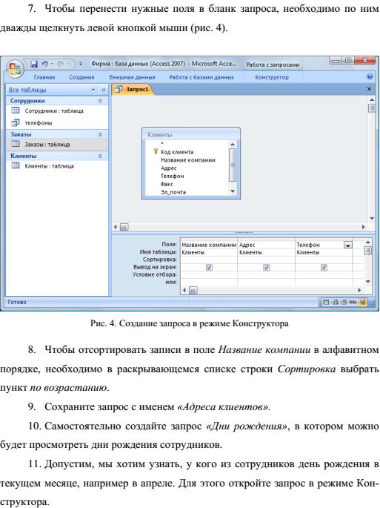Image resolution: width=380 pixels, height=508 pixels.
Task: Click the design grid vertical scroll down arrow
Action: [367, 282]
